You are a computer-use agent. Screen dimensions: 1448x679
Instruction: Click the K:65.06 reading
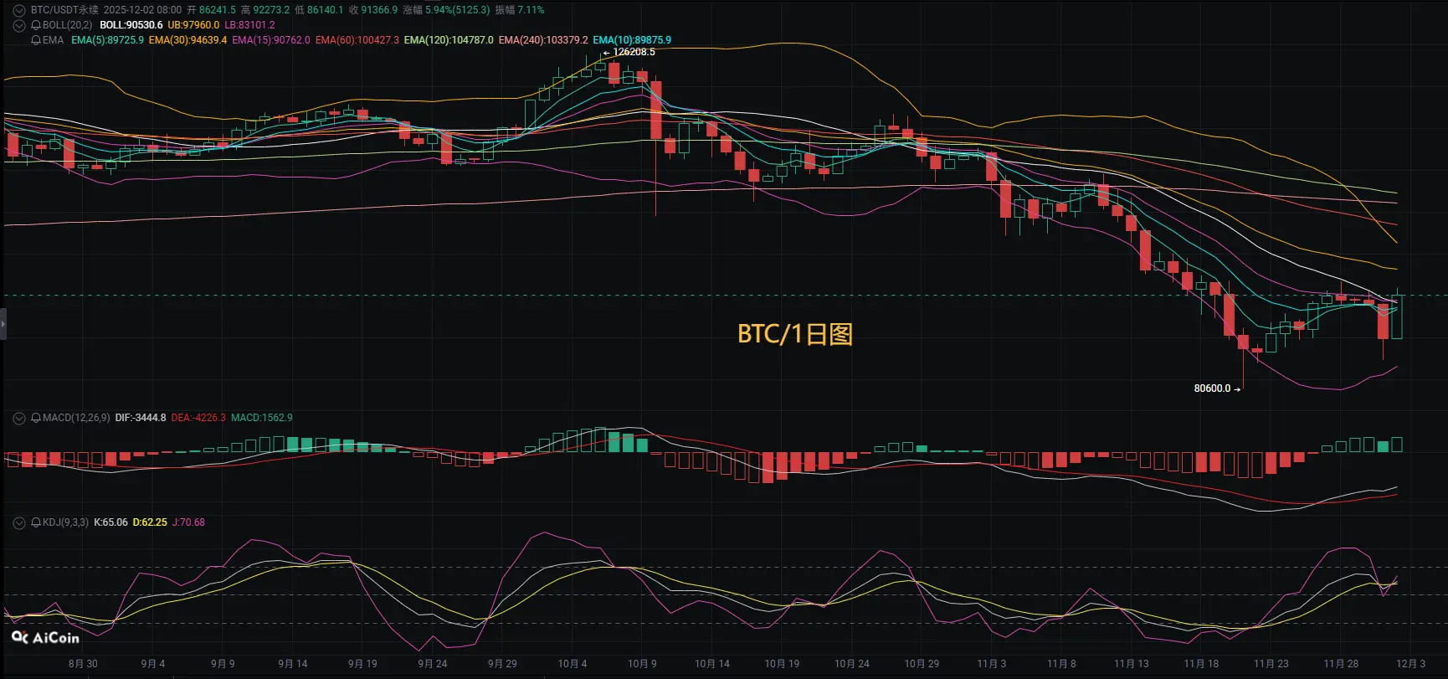point(110,522)
